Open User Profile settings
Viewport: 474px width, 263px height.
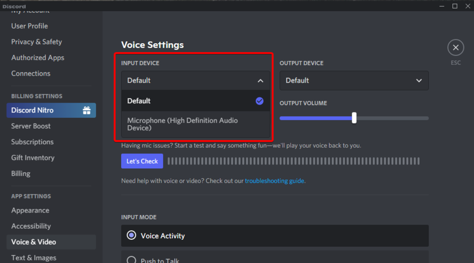tap(29, 26)
